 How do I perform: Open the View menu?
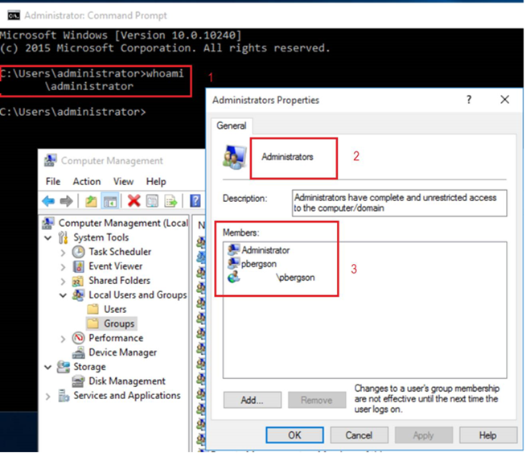point(123,182)
